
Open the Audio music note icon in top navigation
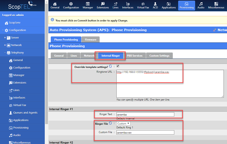[201, 4]
